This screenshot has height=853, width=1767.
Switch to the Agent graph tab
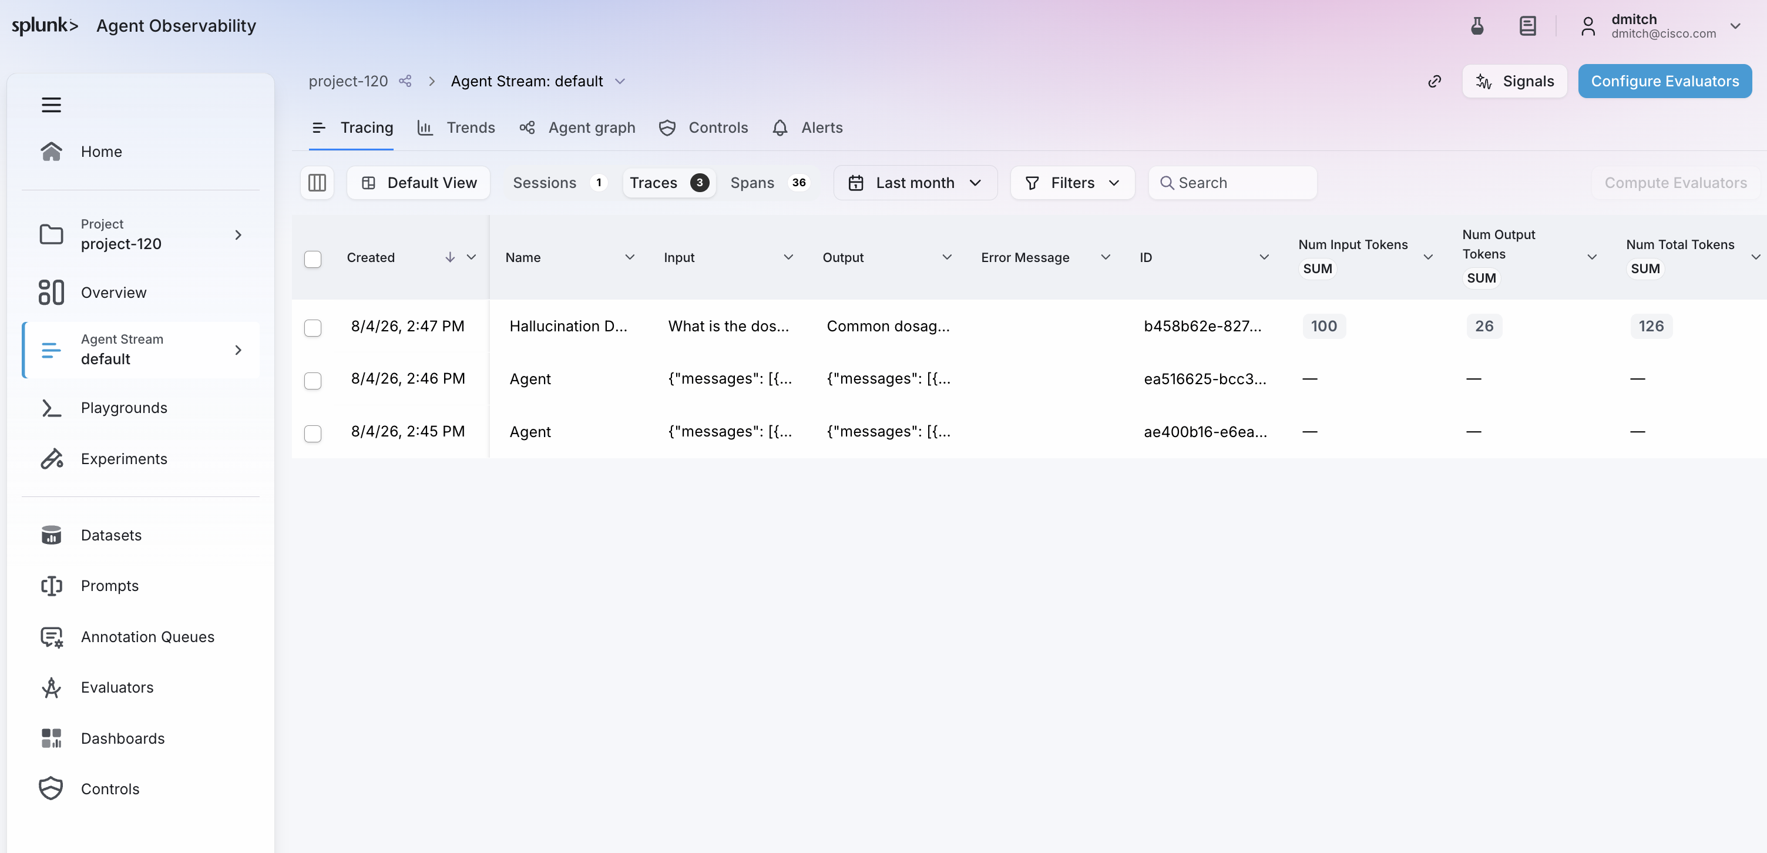point(577,127)
